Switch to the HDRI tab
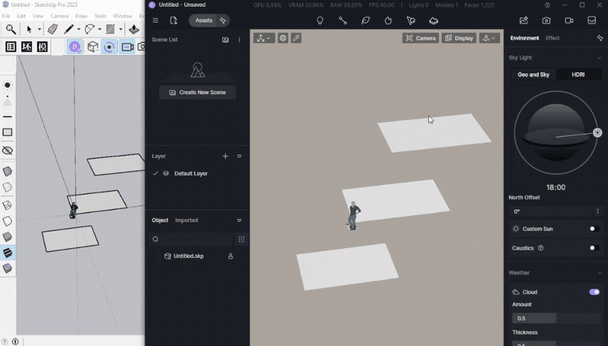This screenshot has width=608, height=346. click(578, 74)
